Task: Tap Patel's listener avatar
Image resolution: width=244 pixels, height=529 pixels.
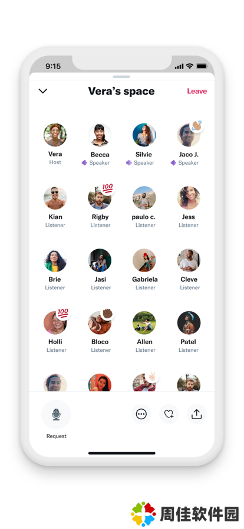Action: [x=189, y=323]
